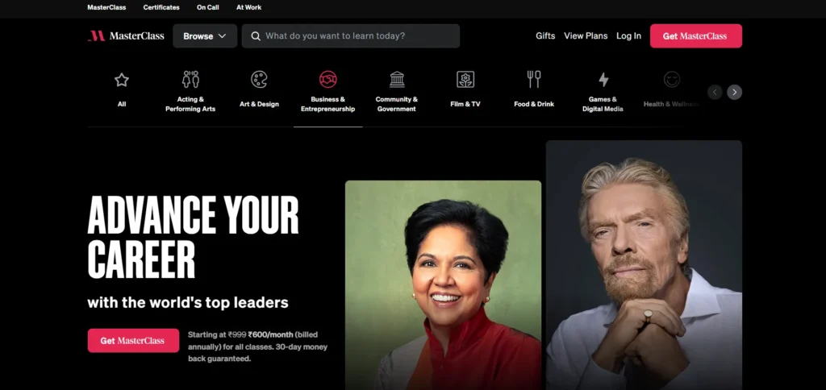Go to the MasterClass logo home link
The height and width of the screenshot is (390, 826).
[x=126, y=35]
